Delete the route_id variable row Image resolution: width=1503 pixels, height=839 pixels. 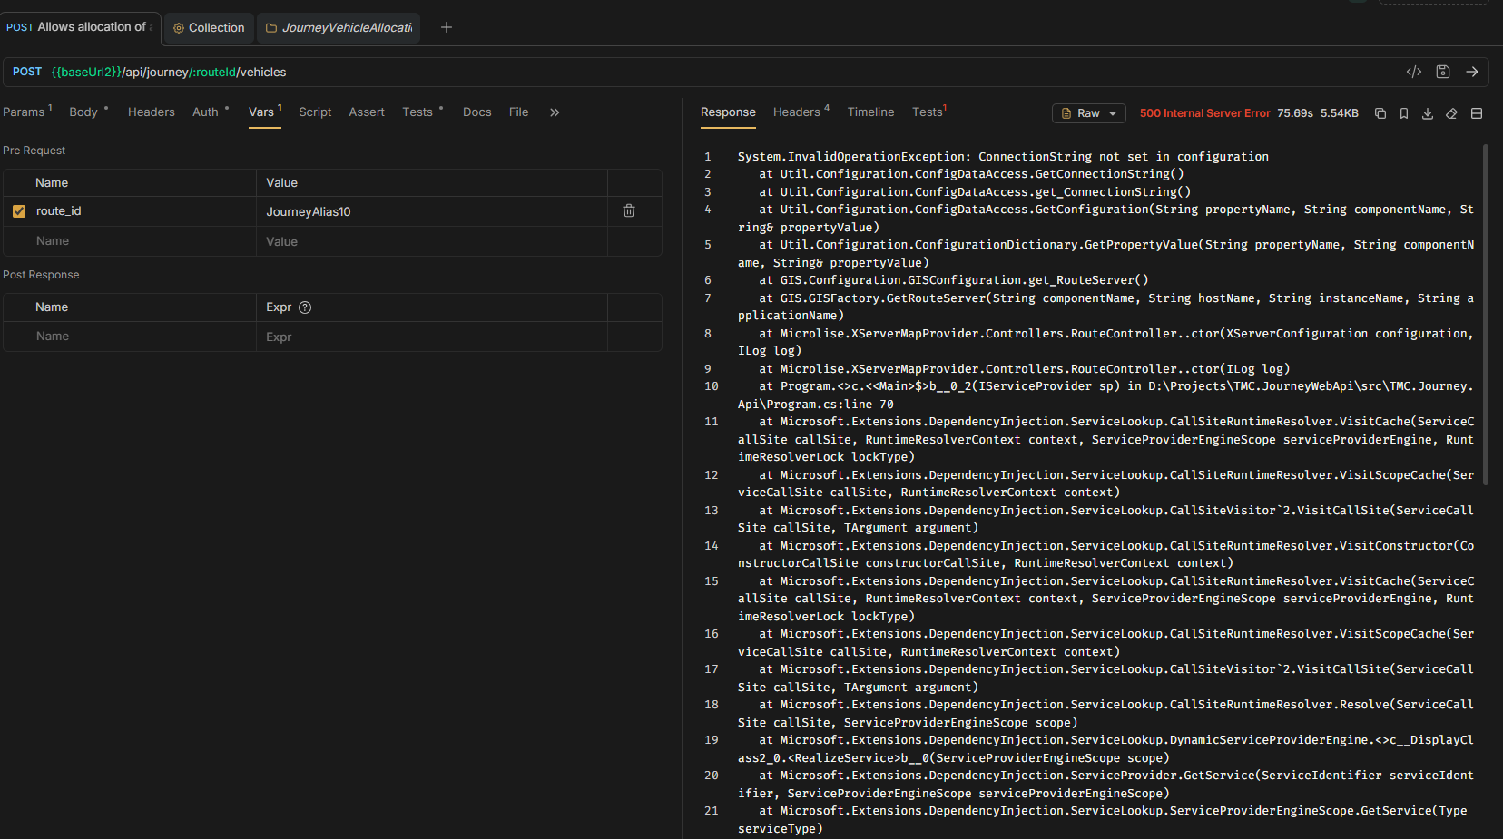pyautogui.click(x=629, y=210)
